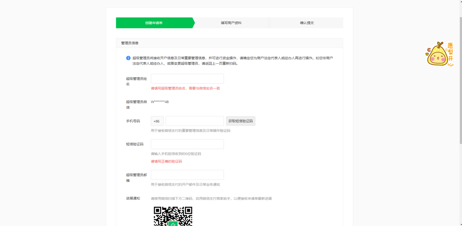Click the 获取短信验证码 button
This screenshot has width=462, height=226.
pyautogui.click(x=240, y=121)
